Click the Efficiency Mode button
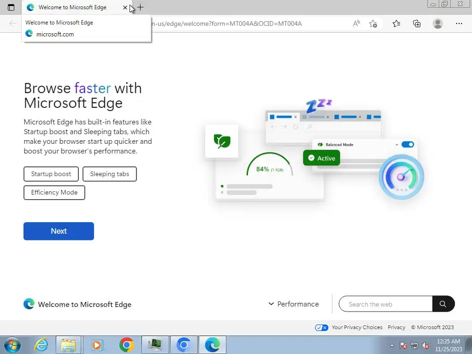 (54, 192)
